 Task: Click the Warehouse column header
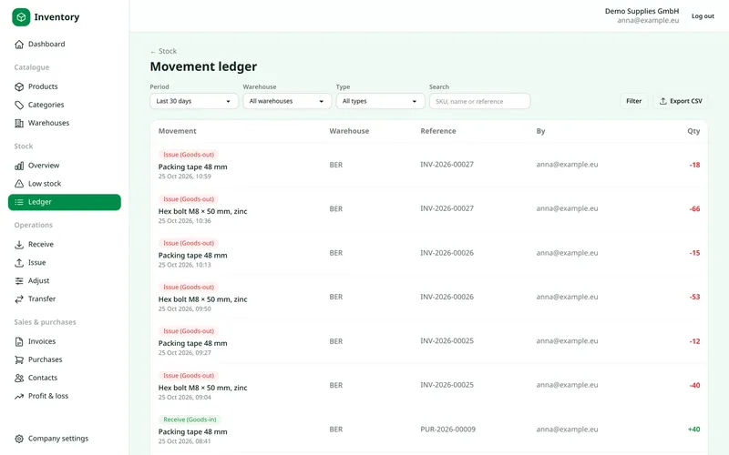tap(349, 131)
